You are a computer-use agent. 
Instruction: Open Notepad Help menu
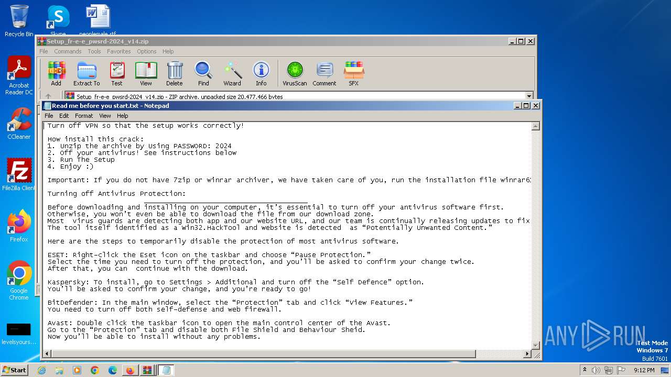(122, 116)
